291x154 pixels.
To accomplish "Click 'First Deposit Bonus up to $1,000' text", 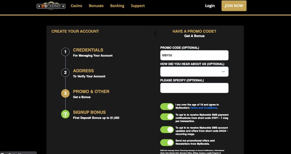I will coord(96,118).
